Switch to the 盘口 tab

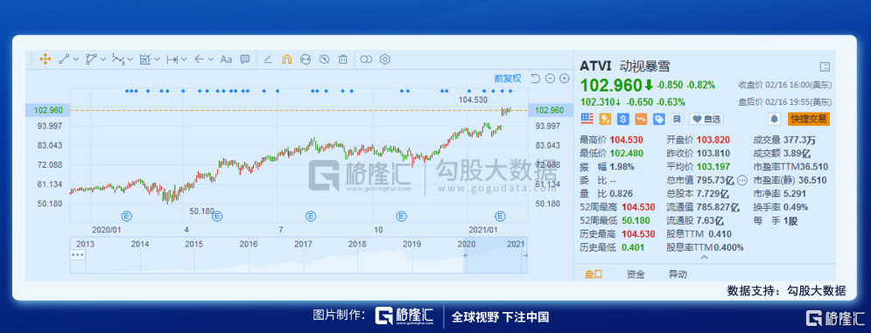tap(594, 274)
